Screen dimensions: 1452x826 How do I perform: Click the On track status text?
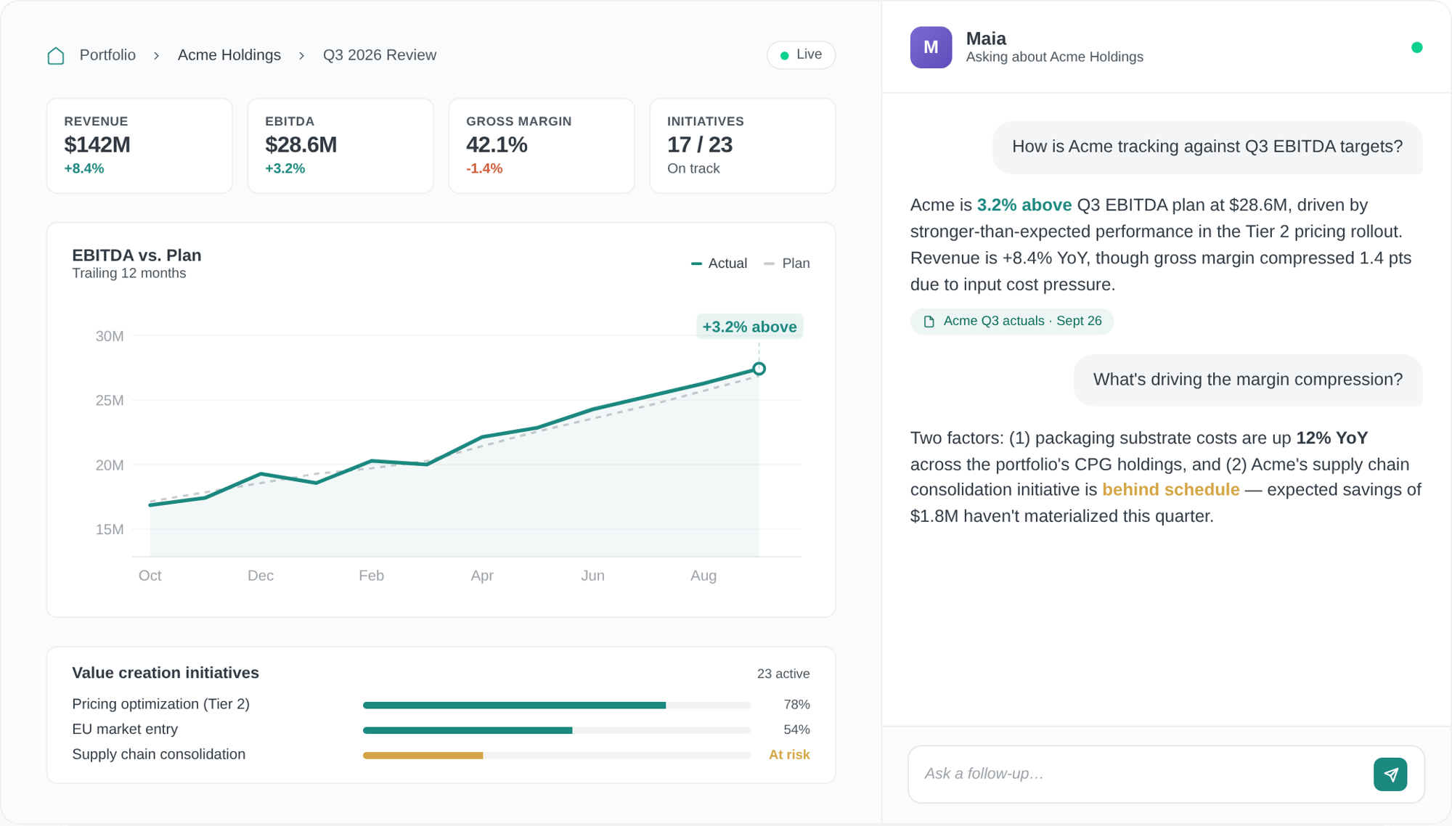693,168
